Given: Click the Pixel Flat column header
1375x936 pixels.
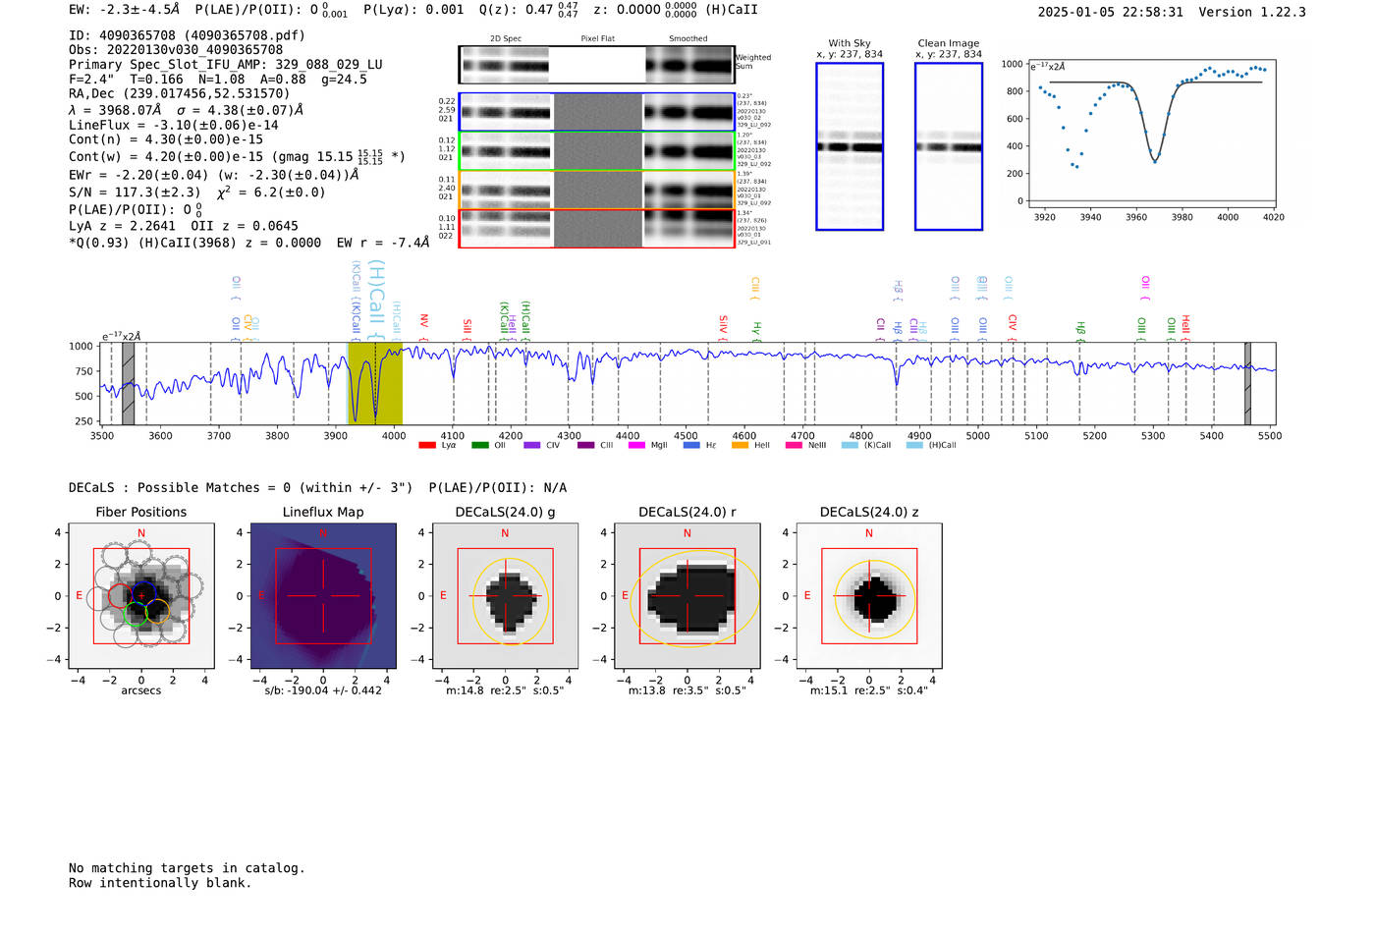Looking at the screenshot, I should coord(597,39).
